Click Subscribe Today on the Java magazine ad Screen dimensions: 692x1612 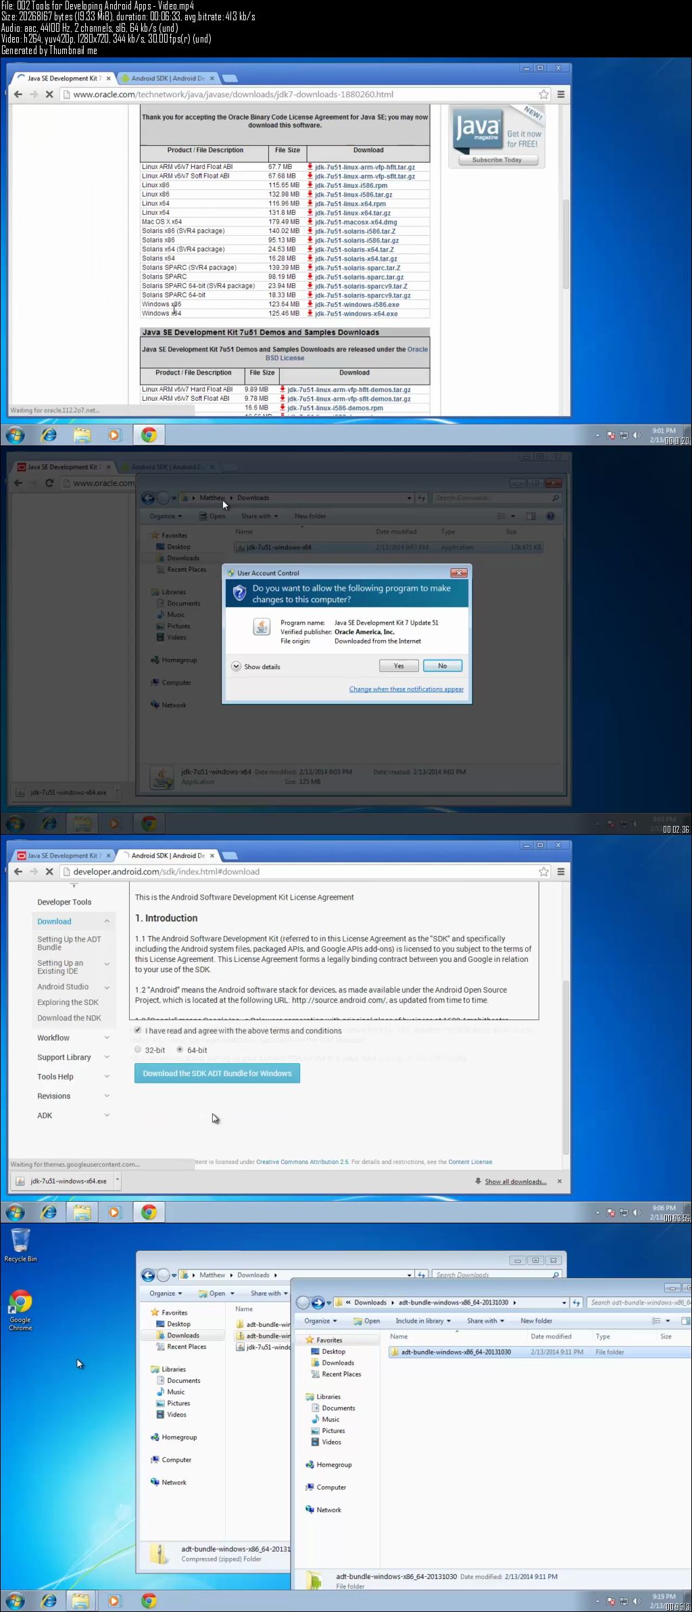(497, 160)
